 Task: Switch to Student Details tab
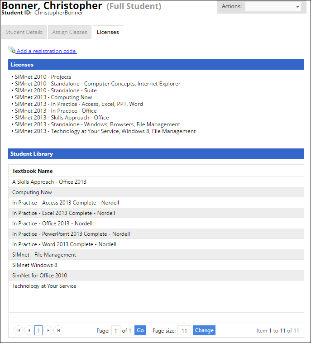coord(24,32)
